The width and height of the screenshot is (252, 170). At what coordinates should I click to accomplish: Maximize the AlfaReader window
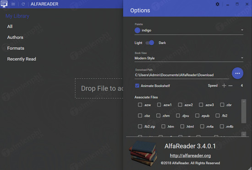[237, 4]
